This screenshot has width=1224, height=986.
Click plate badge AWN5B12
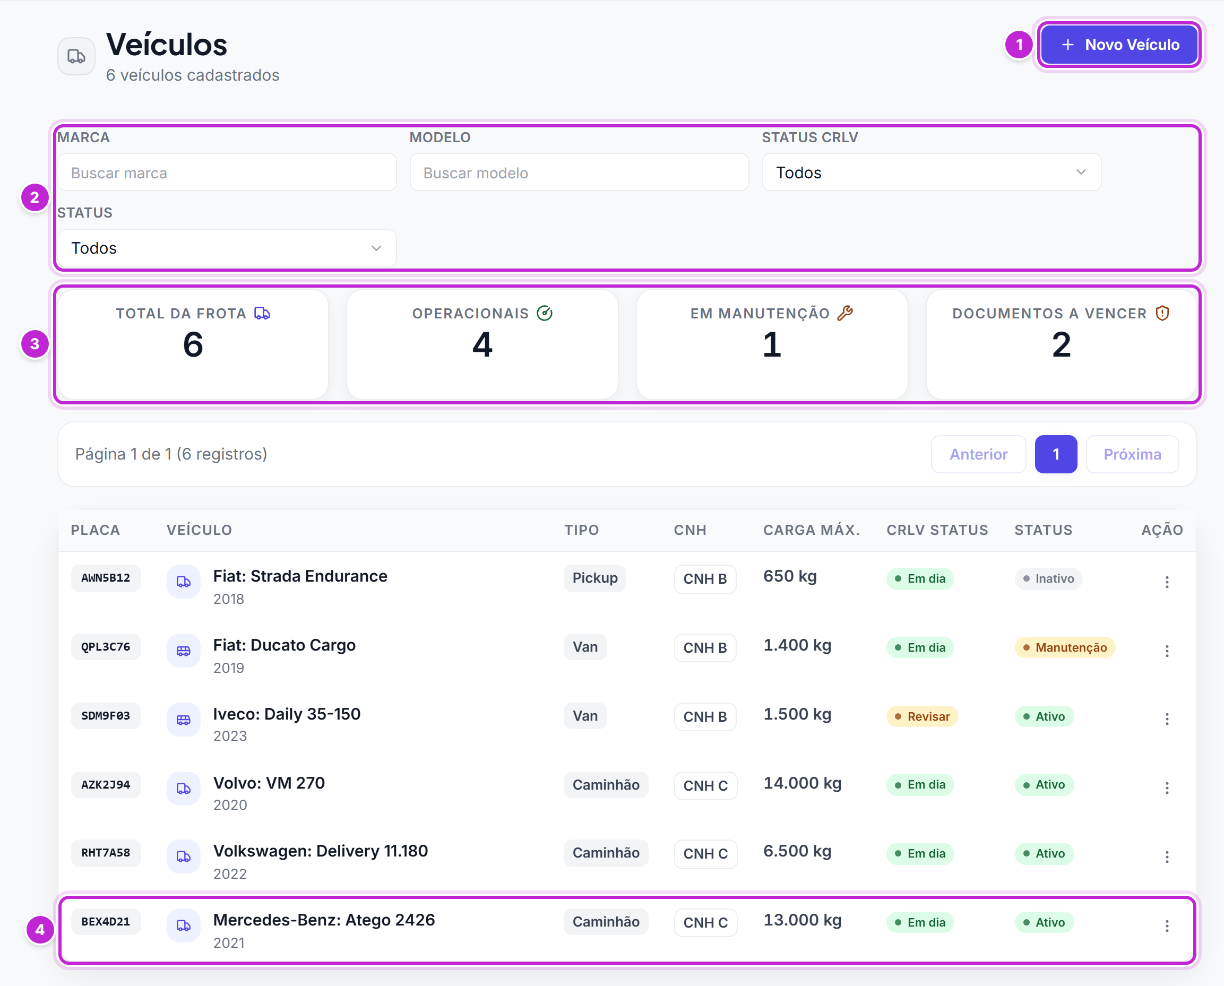point(106,578)
